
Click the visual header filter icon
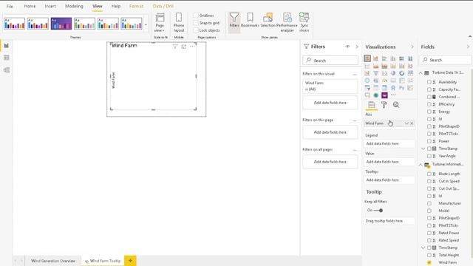click(x=175, y=47)
